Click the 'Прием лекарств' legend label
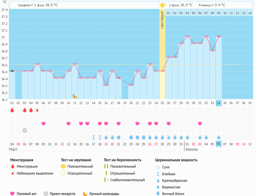 point(63,194)
